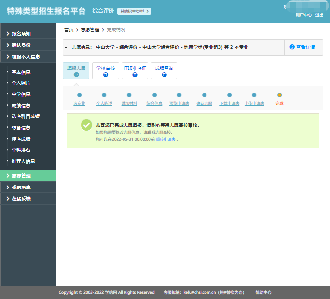Click the 上传申请表 step link
Screen dimensions: 330x299
tap(254, 103)
